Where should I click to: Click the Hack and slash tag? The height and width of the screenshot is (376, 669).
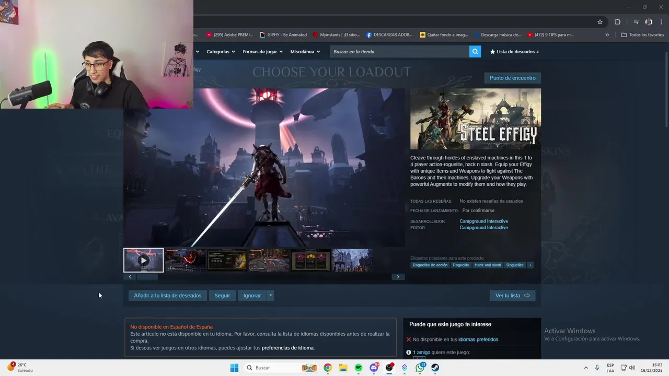tap(488, 265)
